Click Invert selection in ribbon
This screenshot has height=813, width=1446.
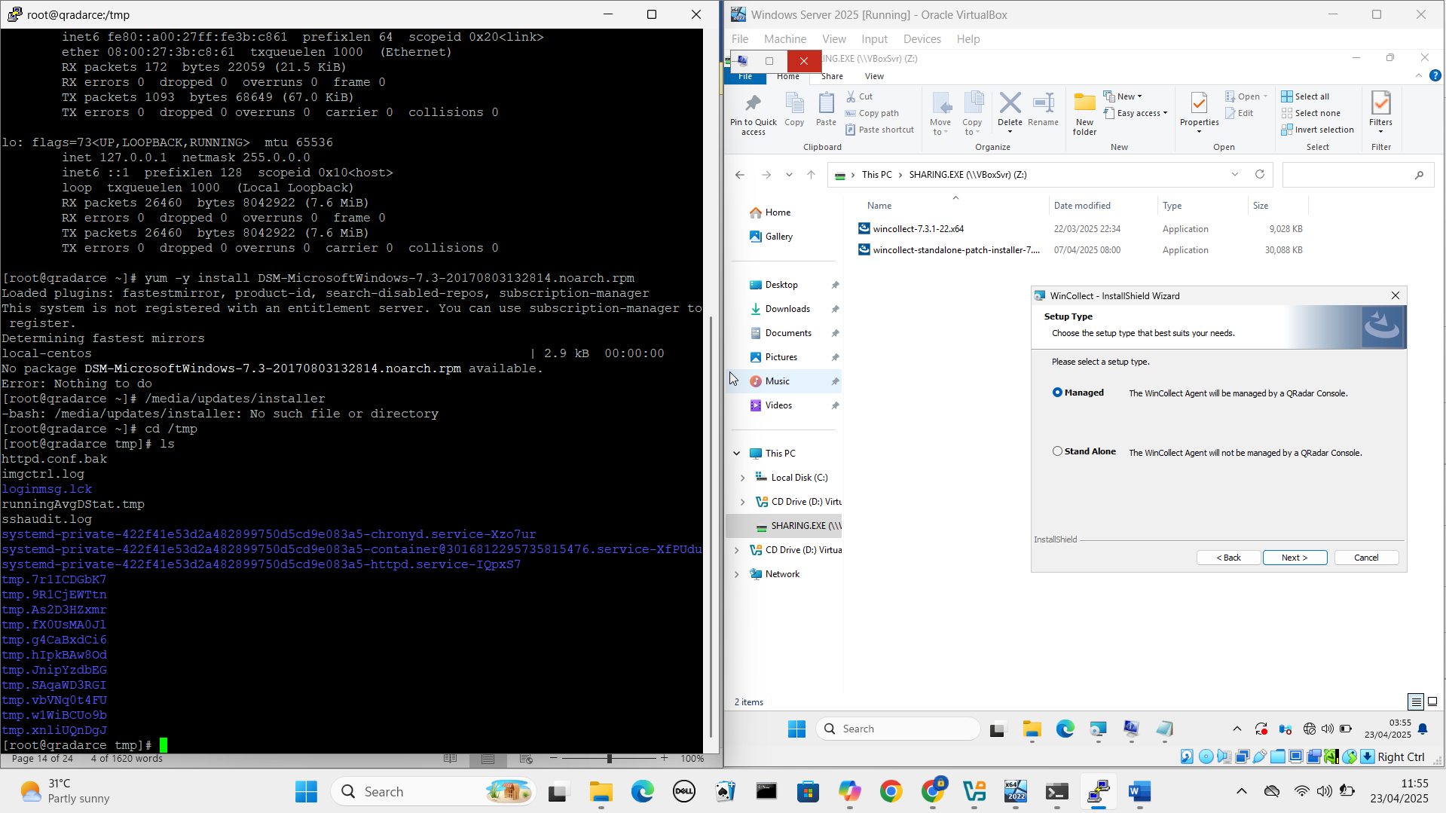(x=1317, y=130)
